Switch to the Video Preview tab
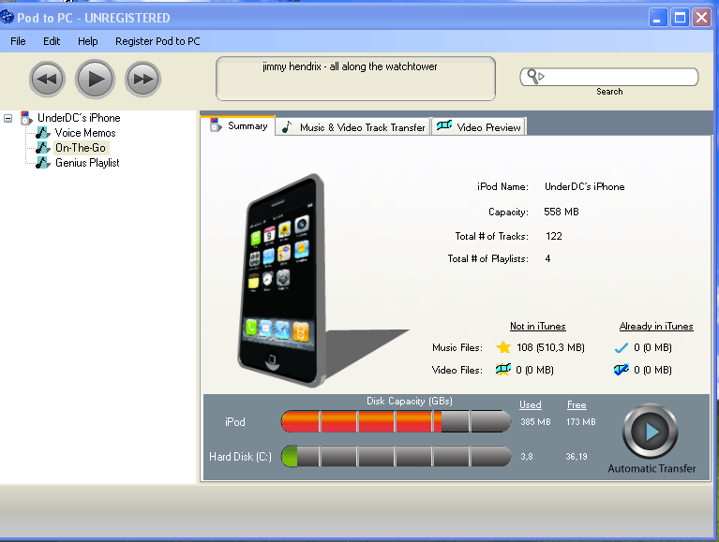This screenshot has height=542, width=719. 479,127
